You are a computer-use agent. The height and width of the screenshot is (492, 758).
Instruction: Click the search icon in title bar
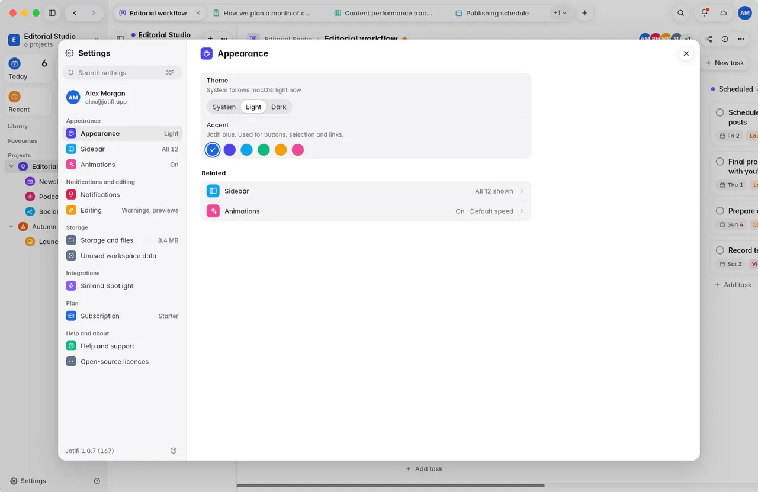click(x=681, y=13)
